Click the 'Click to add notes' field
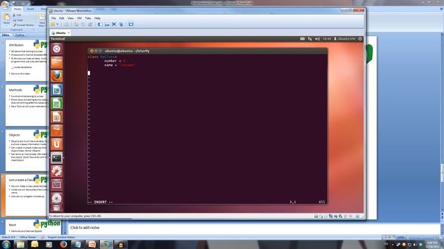The image size is (444, 249). [254, 228]
